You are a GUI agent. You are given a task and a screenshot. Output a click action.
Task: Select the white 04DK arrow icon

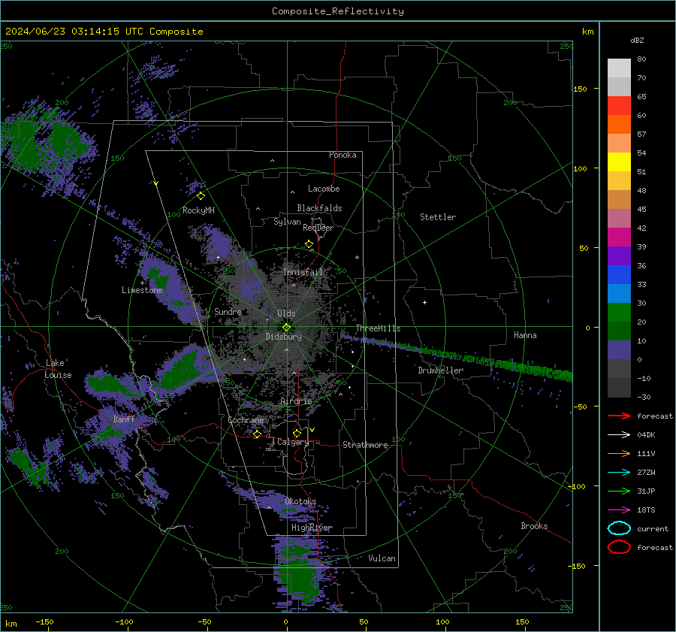pyautogui.click(x=619, y=435)
